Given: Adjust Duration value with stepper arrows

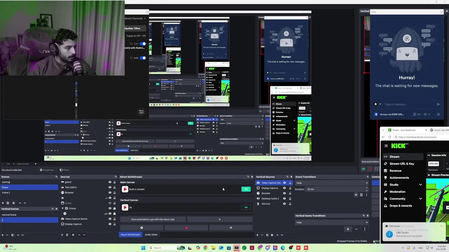Looking at the screenshot, I should [x=367, y=189].
